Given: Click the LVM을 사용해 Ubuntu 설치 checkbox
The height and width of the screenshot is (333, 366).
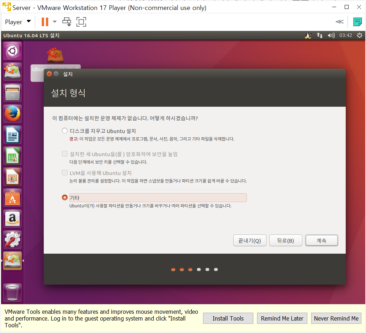Looking at the screenshot, I should coord(65,173).
